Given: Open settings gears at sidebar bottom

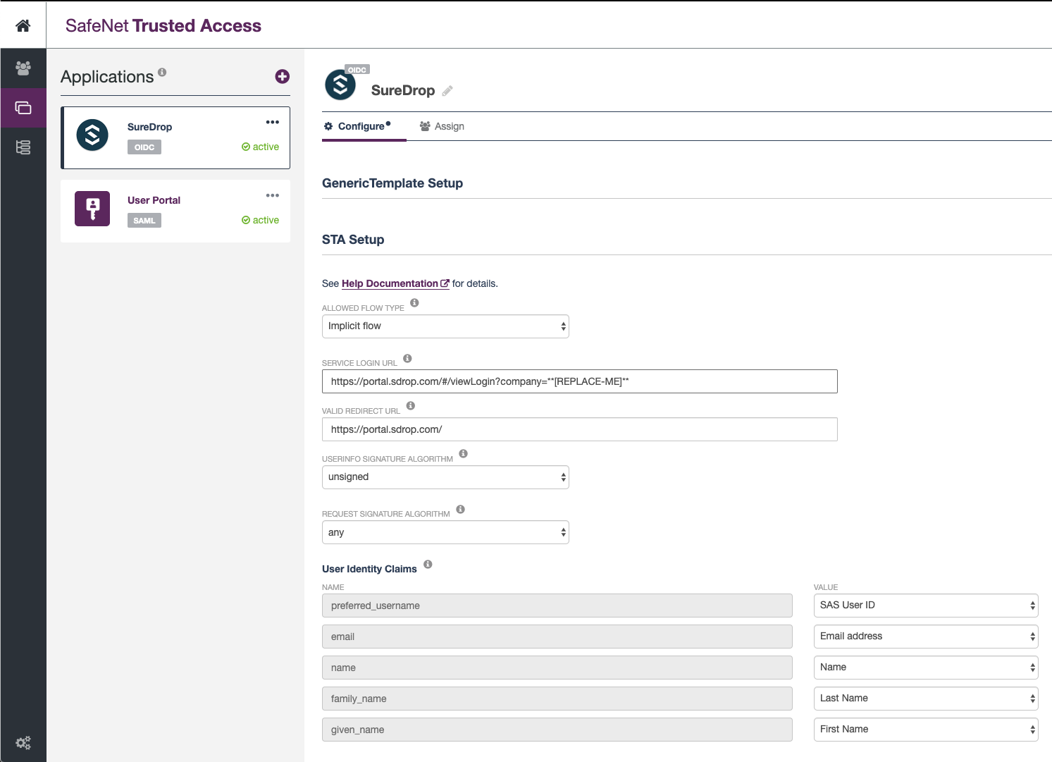Looking at the screenshot, I should (23, 743).
